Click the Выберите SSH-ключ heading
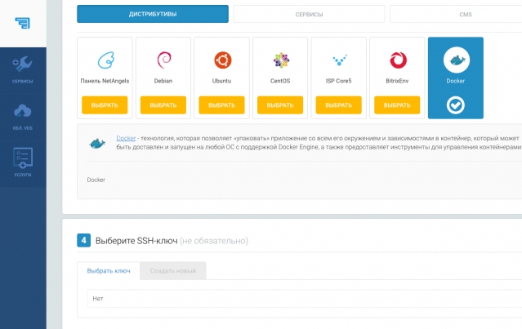The height and width of the screenshot is (329, 522). (136, 241)
